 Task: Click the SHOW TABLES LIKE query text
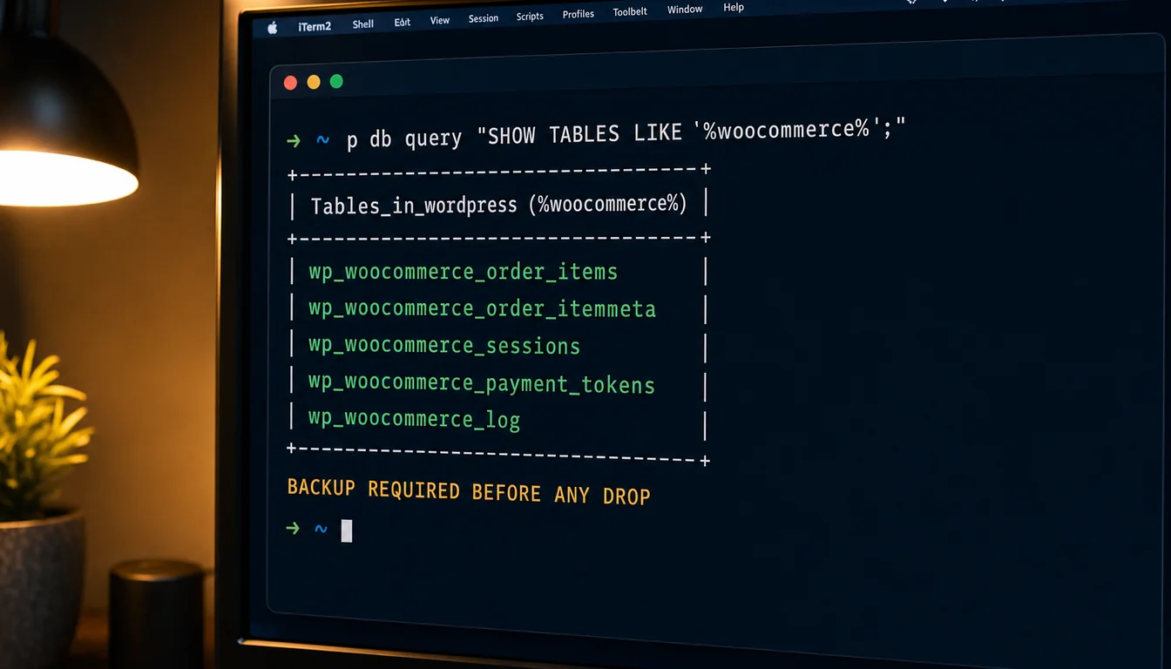click(x=691, y=132)
